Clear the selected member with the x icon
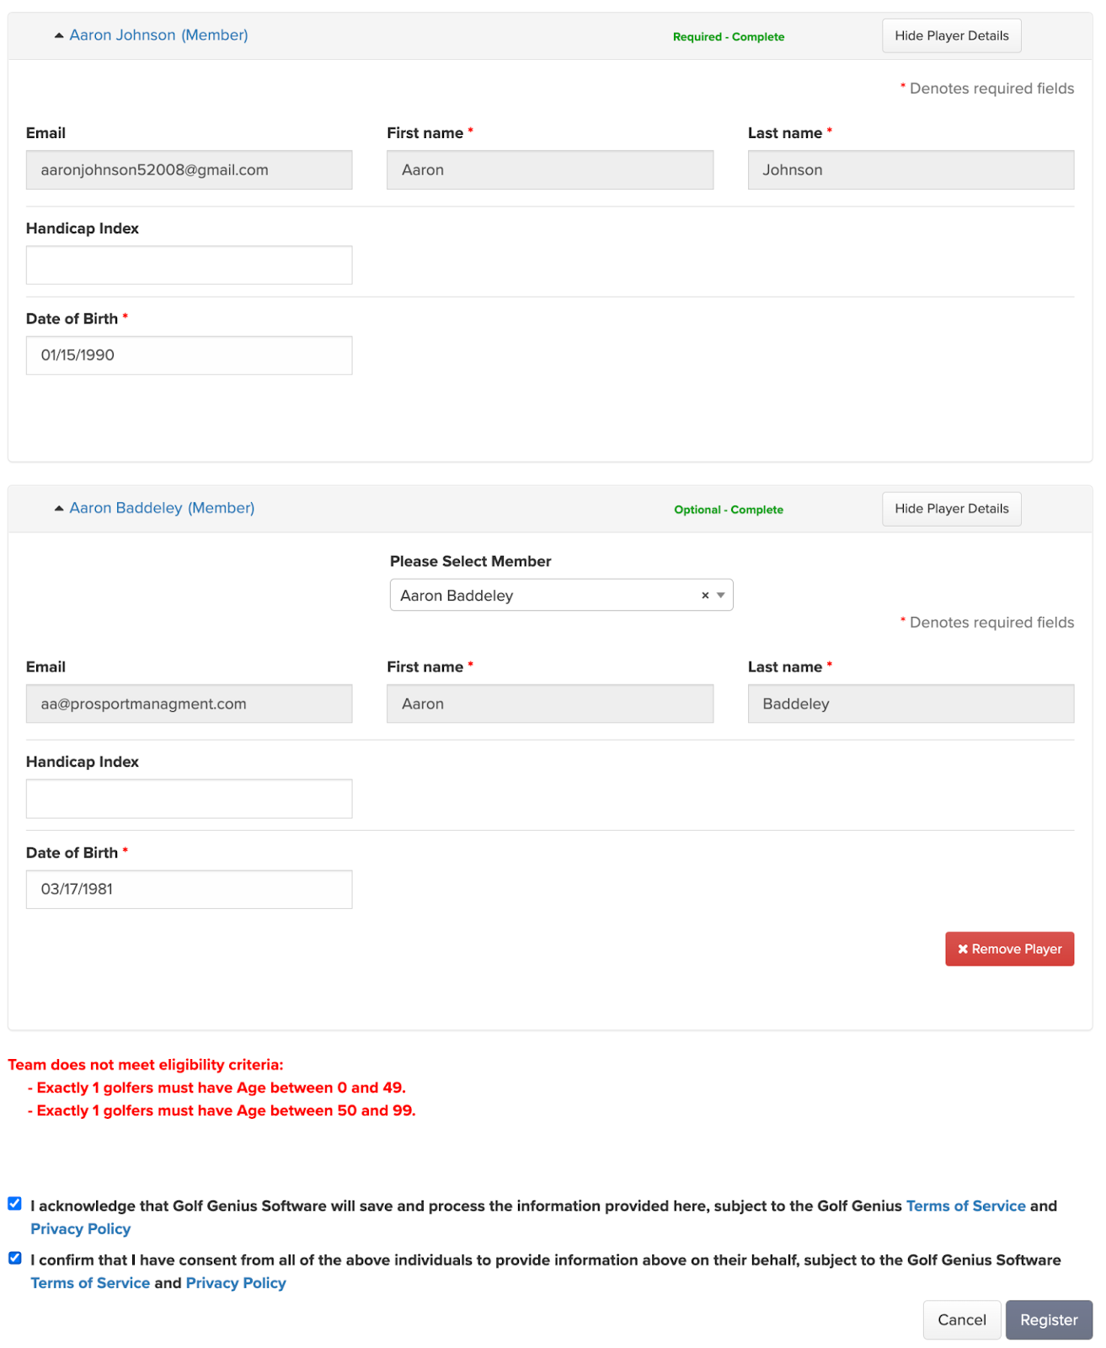 coord(705,596)
